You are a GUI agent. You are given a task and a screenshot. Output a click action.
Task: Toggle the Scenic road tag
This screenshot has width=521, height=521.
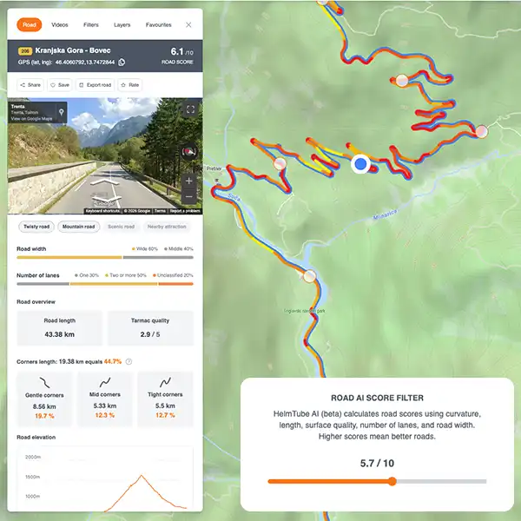pyautogui.click(x=121, y=227)
